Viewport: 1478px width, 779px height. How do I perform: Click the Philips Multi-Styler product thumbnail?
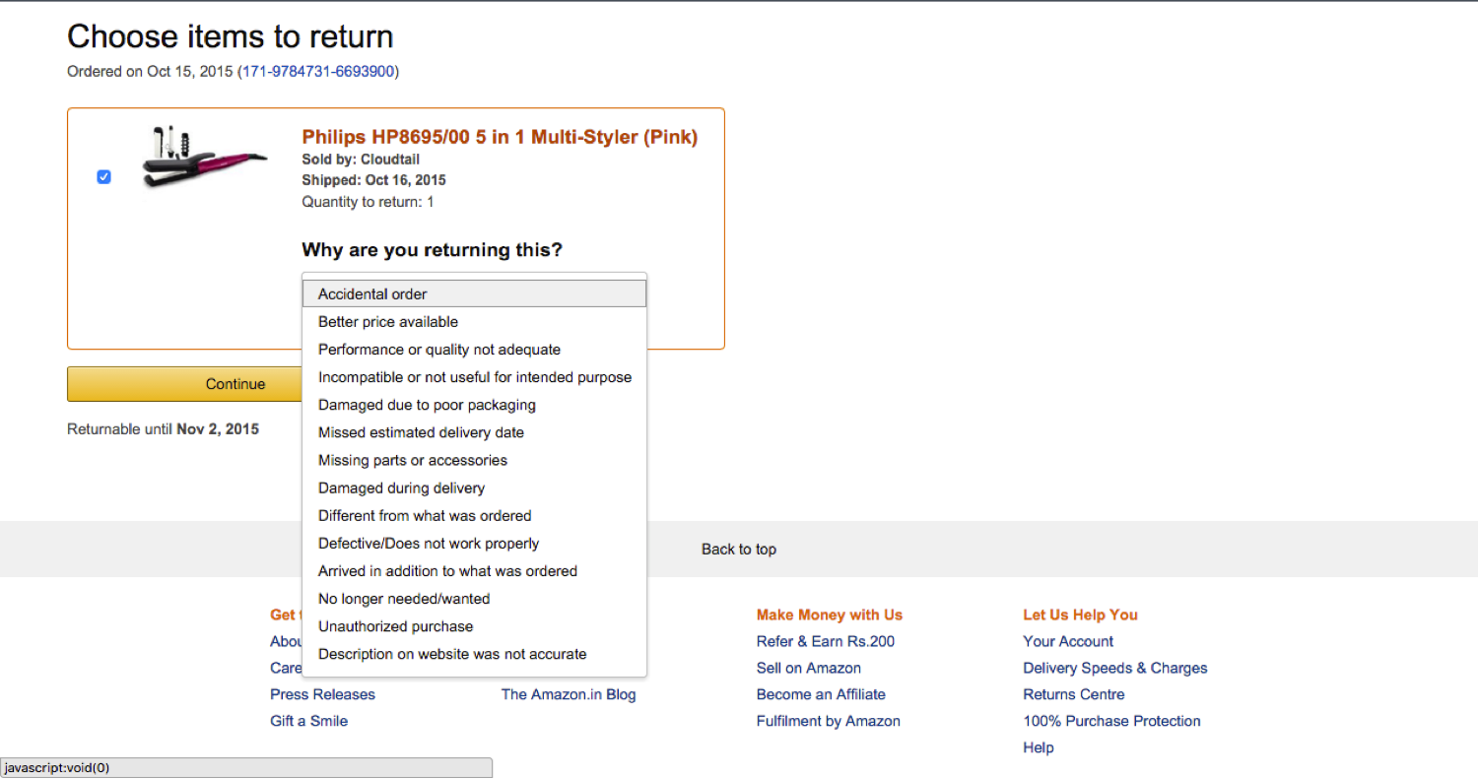pos(205,157)
